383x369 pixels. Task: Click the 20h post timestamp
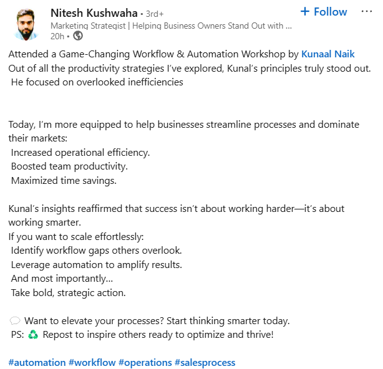pos(57,36)
